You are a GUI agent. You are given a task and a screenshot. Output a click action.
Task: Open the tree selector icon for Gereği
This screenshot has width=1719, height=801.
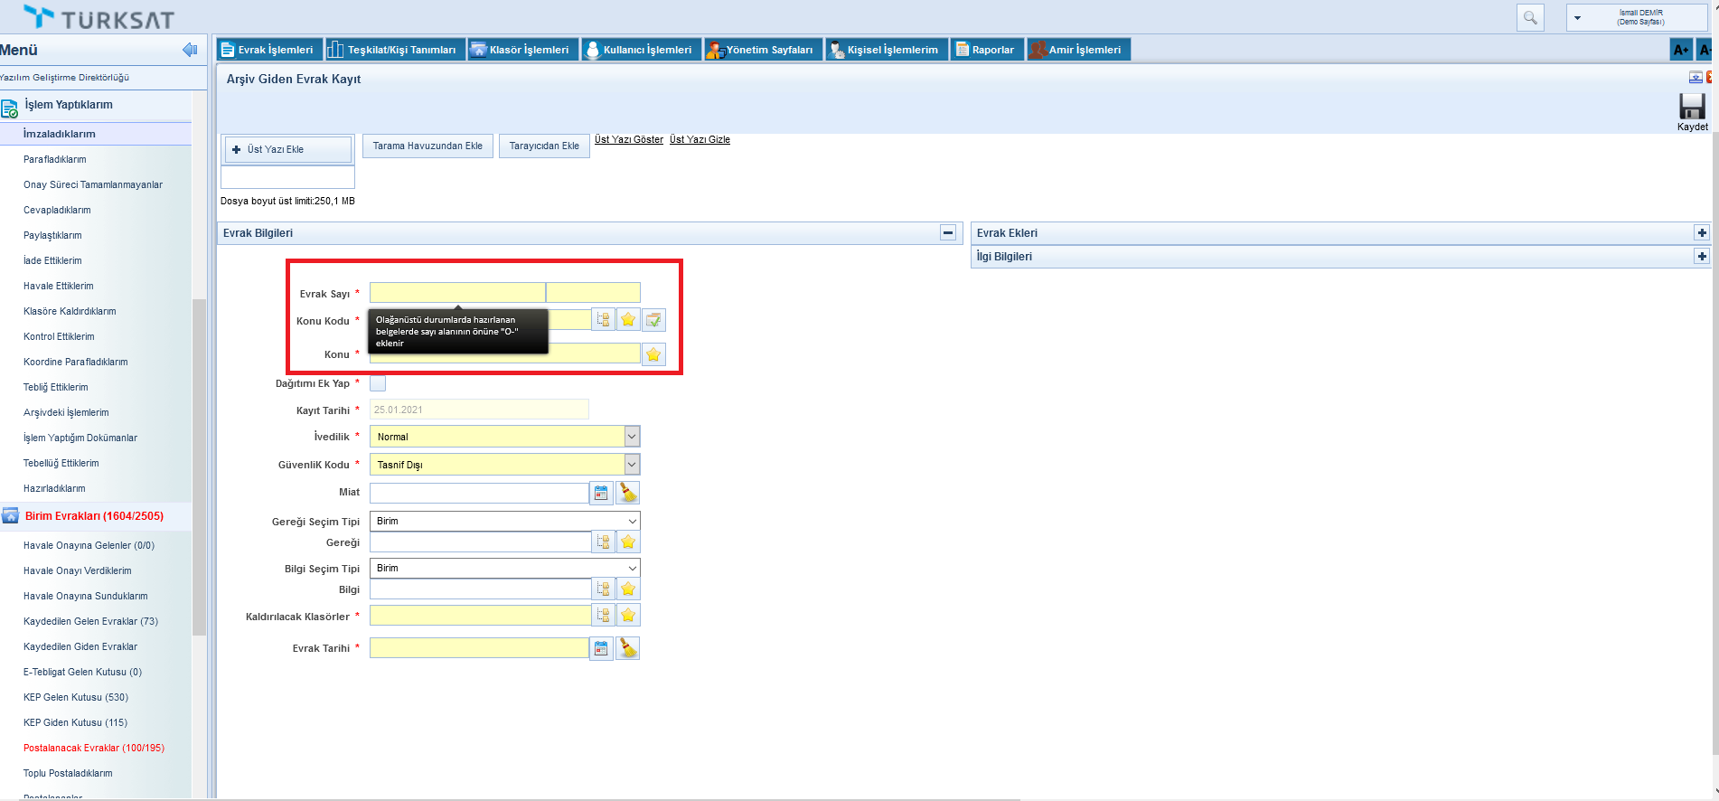[603, 542]
